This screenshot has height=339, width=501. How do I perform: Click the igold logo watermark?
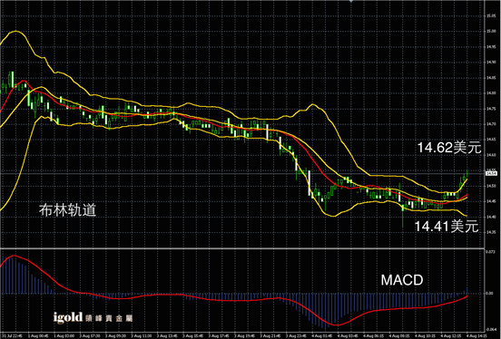(x=93, y=317)
